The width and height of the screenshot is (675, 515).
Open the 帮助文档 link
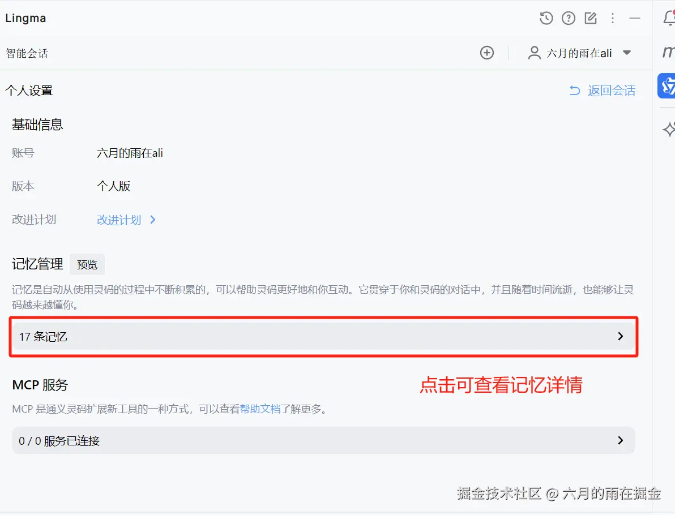(260, 409)
